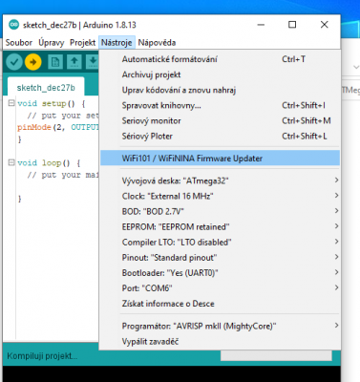This screenshot has height=382, width=360.
Task: Click the pinMode code line
Action: (57, 127)
